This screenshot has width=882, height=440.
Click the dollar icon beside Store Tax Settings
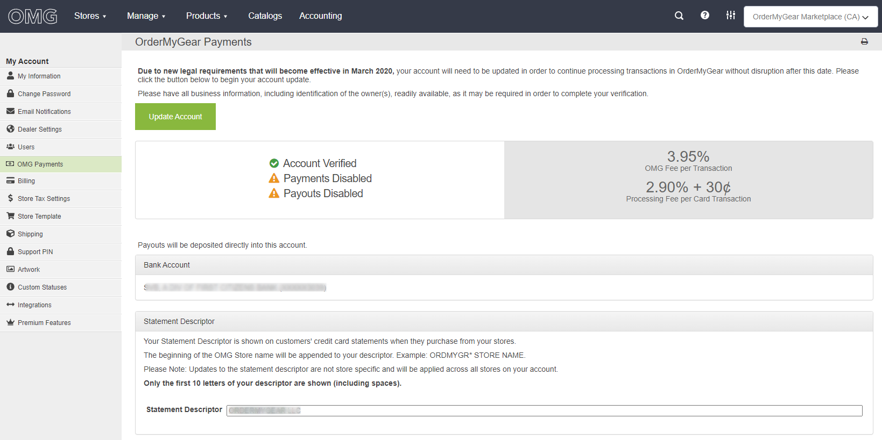10,198
